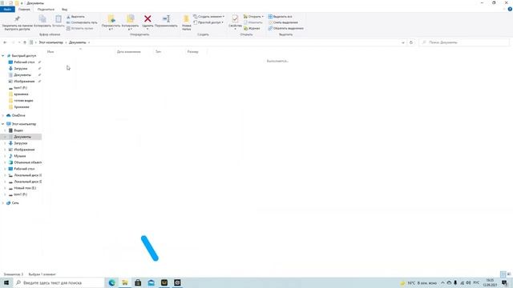Open the Переместить в dropdown
Screen dimensions: 513x288
coord(111,23)
